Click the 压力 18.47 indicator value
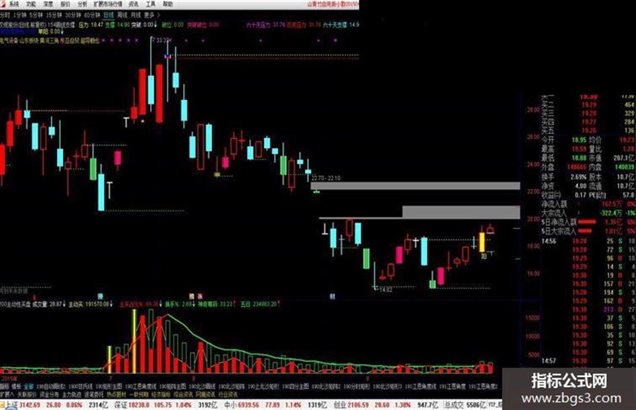636x410 pixels. point(90,25)
